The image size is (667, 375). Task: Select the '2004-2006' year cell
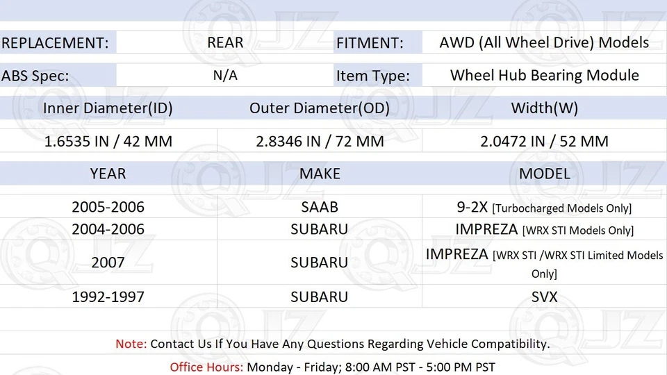108,228
